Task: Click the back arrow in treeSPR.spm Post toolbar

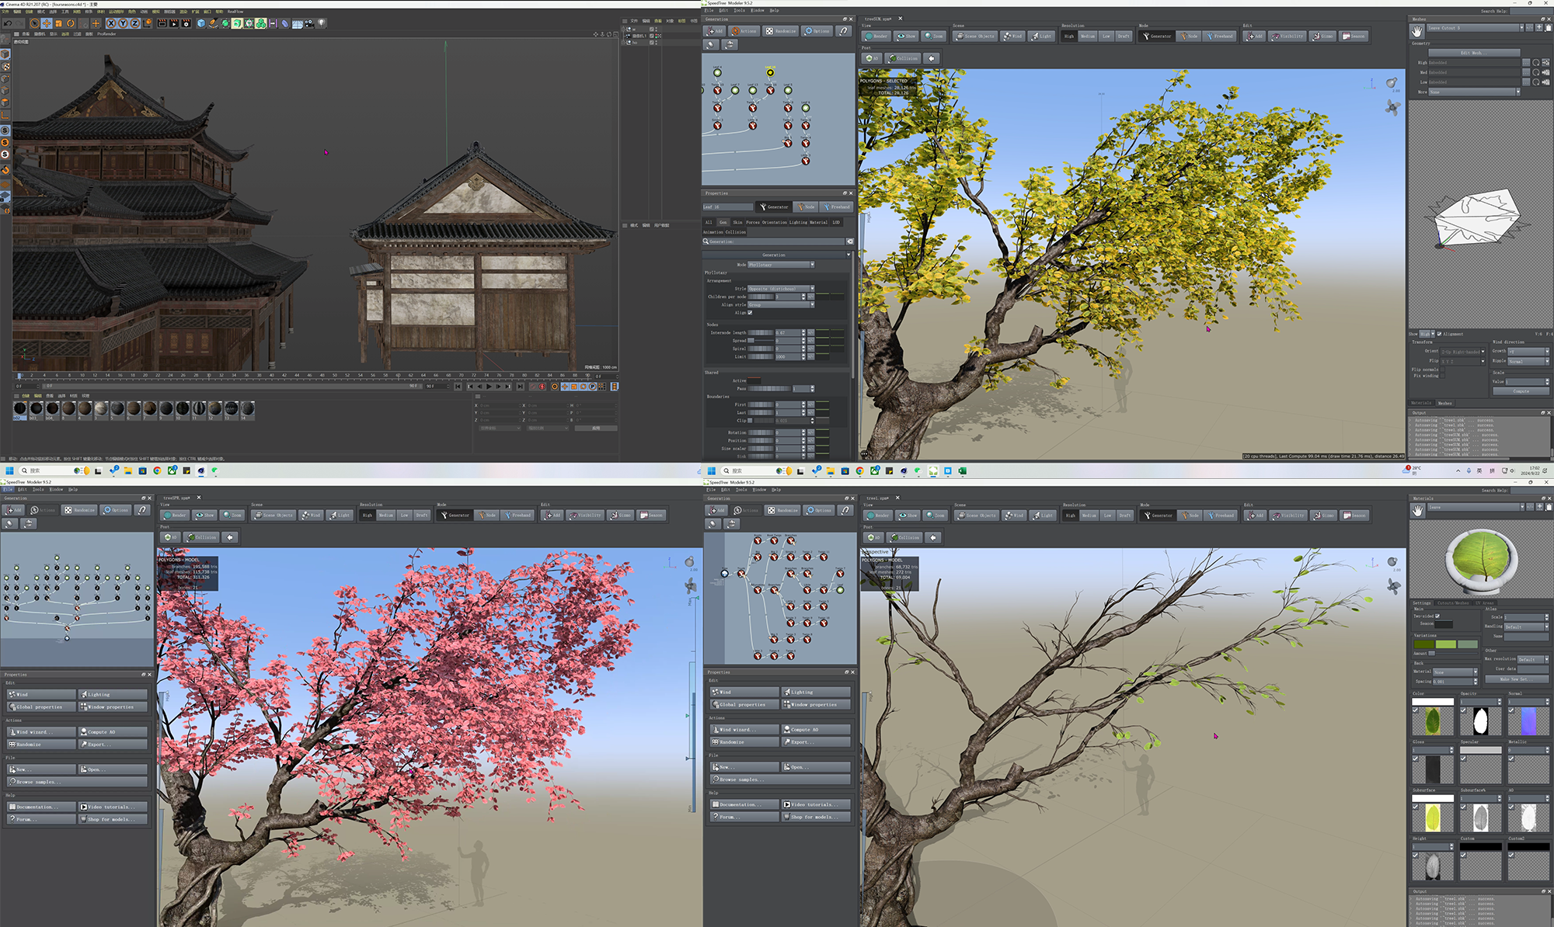Action: pos(230,536)
